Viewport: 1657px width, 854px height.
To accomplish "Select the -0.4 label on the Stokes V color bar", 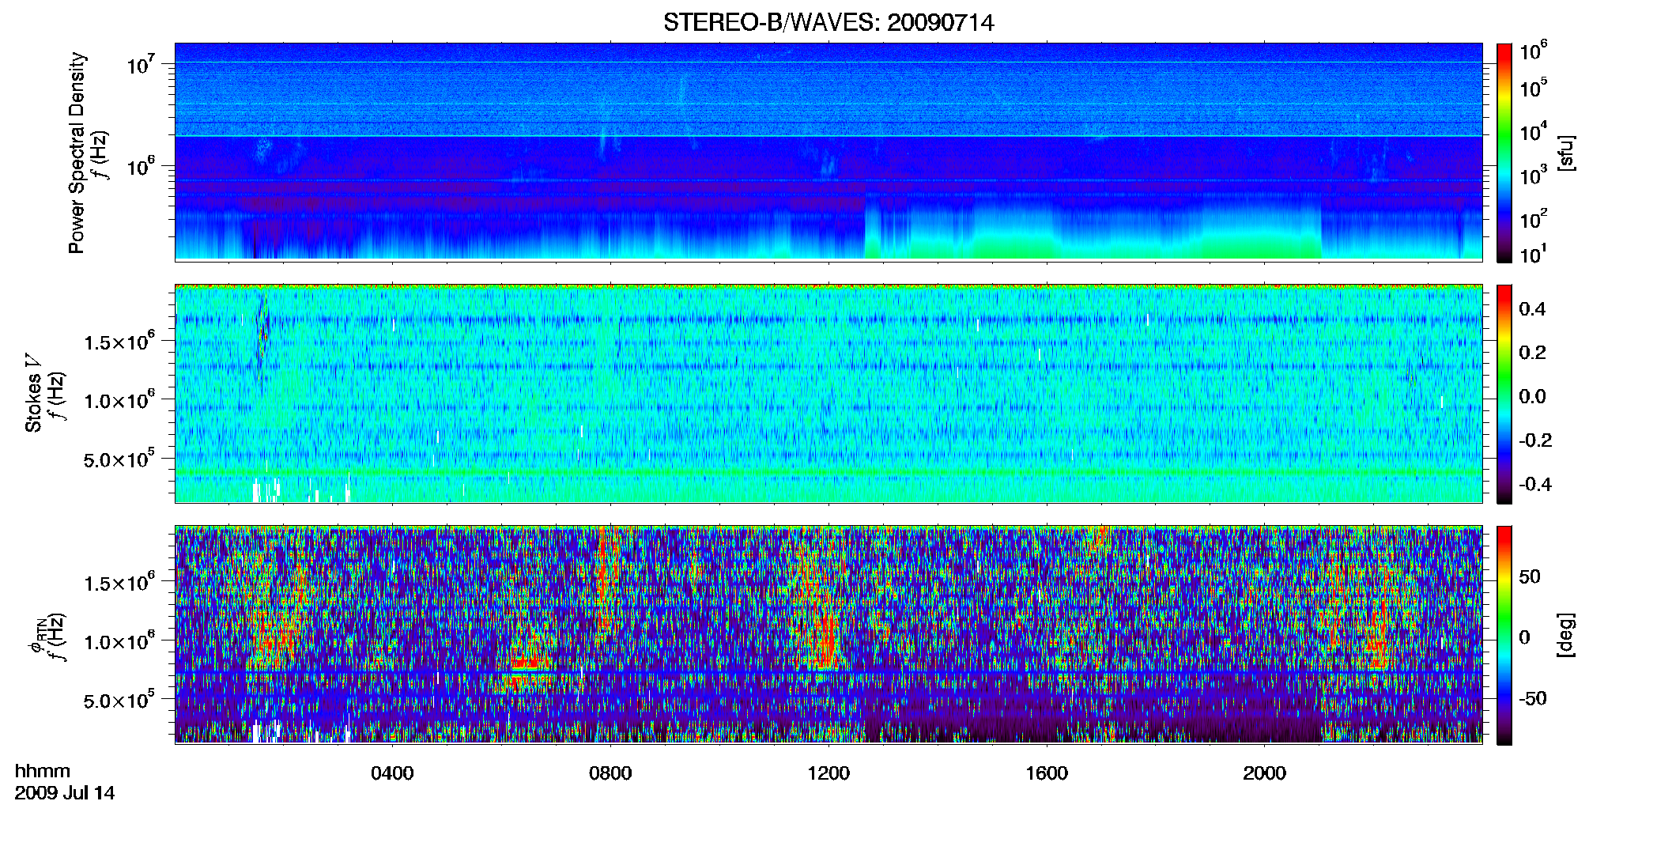I will click(1535, 484).
